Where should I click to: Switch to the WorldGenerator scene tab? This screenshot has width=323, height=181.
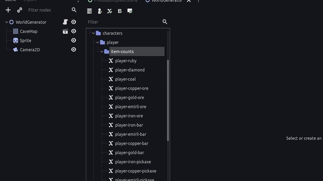click(x=167, y=1)
